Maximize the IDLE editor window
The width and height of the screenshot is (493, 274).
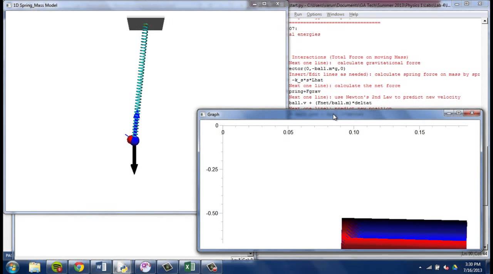pyautogui.click(x=466, y=4)
